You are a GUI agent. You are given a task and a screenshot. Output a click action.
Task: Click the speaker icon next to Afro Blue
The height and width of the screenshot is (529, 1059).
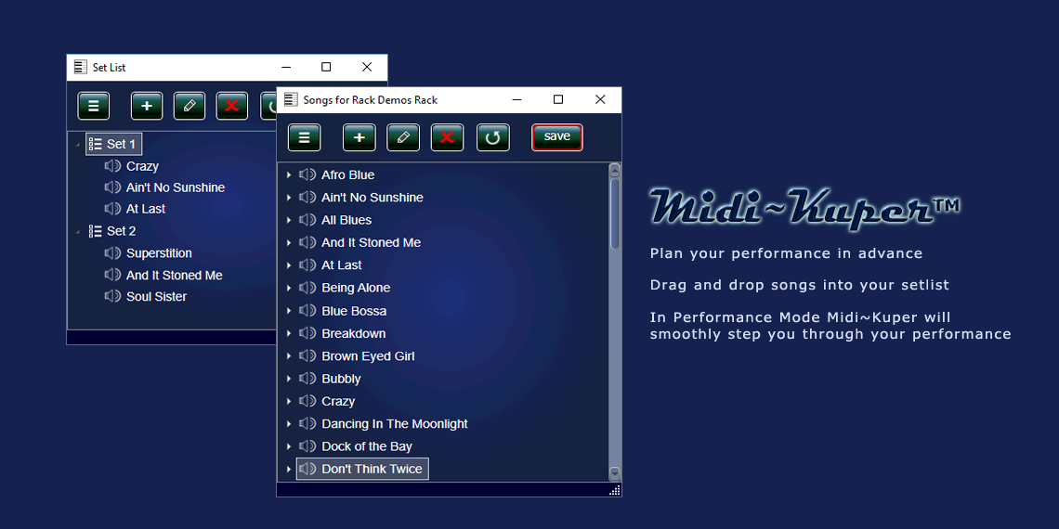(x=307, y=174)
